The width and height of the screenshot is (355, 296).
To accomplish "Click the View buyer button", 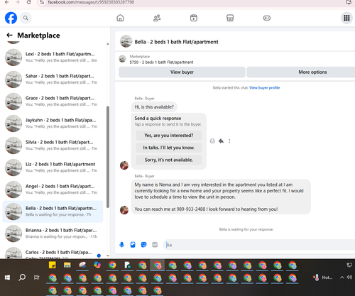I will click(x=182, y=72).
